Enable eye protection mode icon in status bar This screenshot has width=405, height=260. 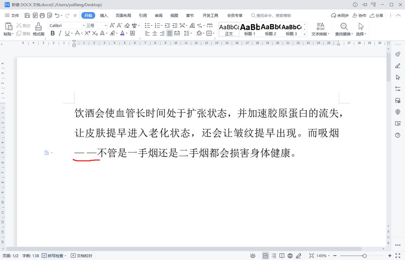(253, 256)
